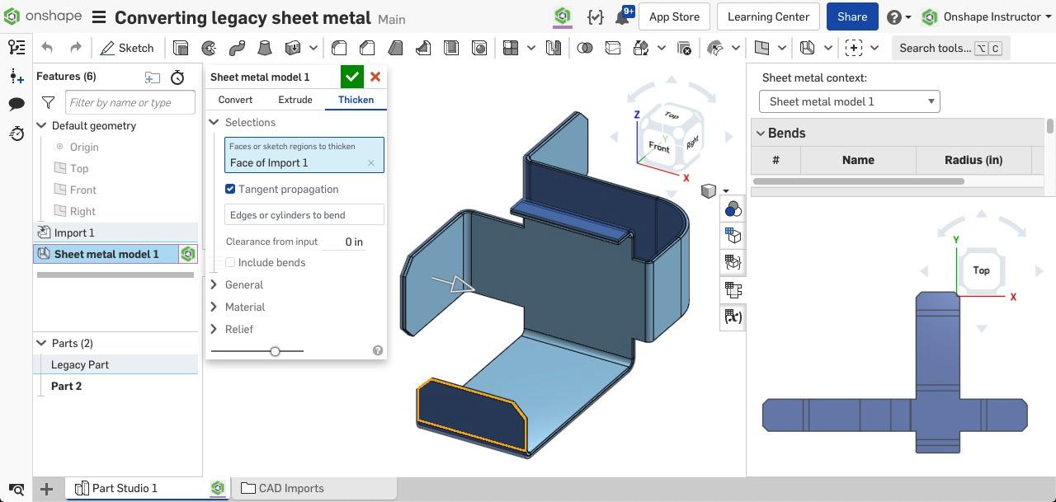Open the Learning Center
Image resolution: width=1056 pixels, height=502 pixels.
coord(767,16)
